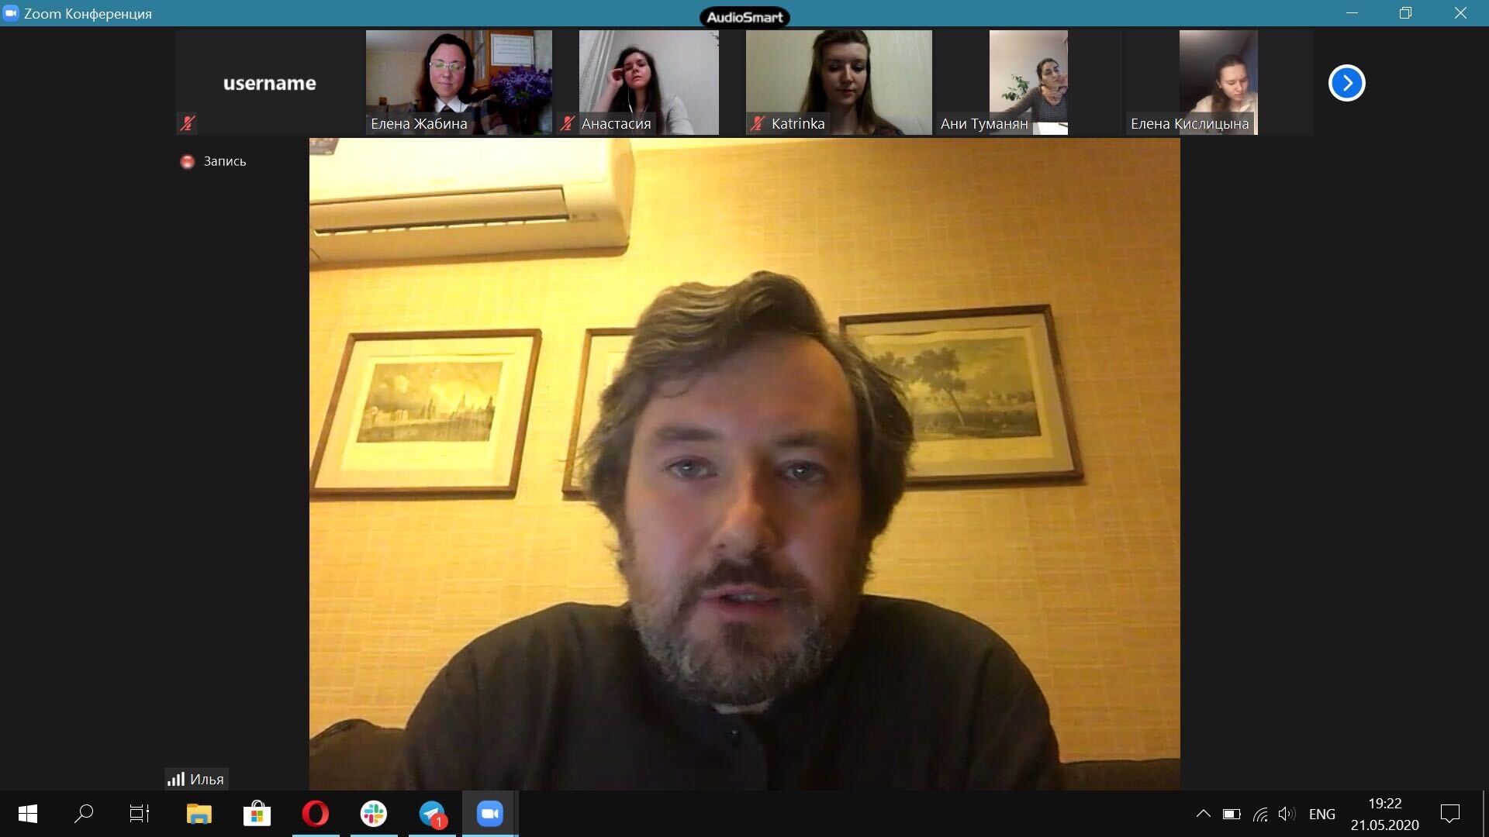Open Task View on the taskbar

[x=140, y=814]
